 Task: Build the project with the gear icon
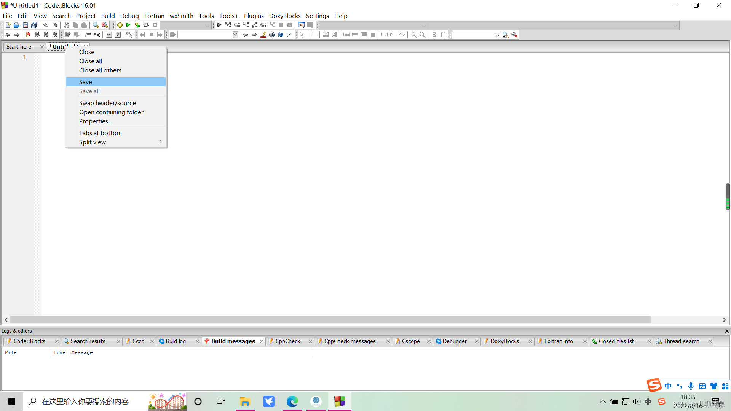tap(120, 25)
